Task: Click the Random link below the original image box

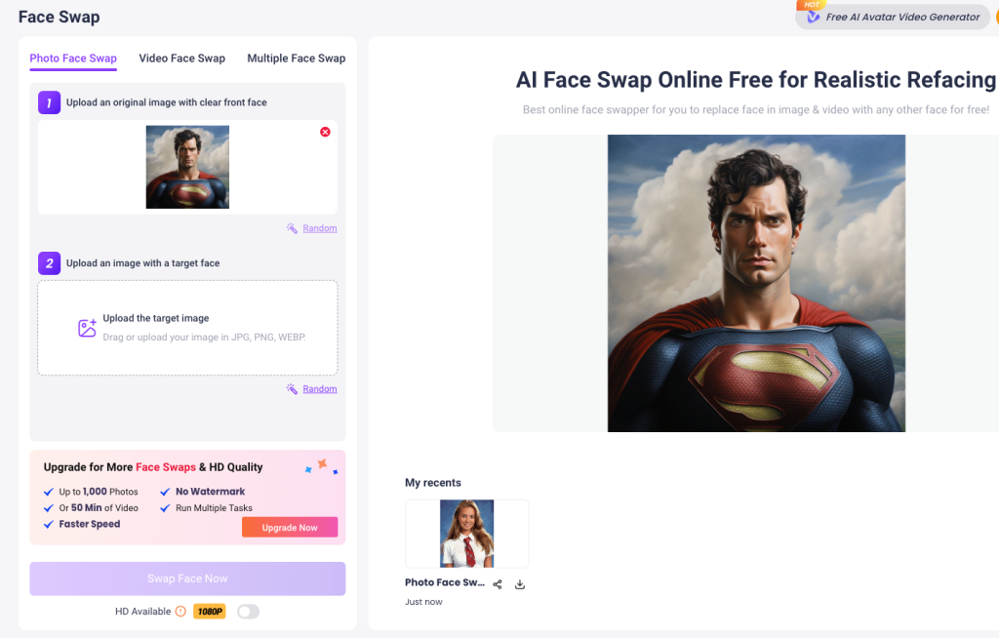Action: tap(318, 227)
